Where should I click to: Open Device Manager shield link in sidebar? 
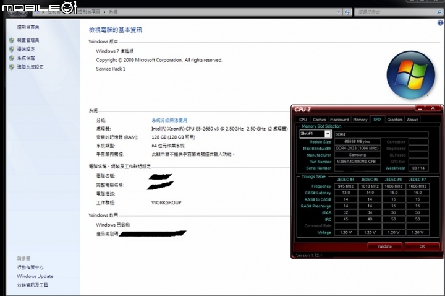[x=28, y=40]
